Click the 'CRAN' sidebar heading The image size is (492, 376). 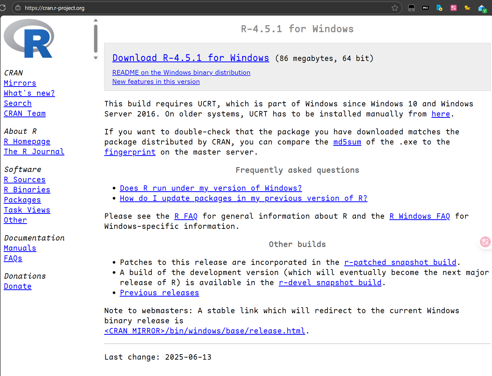(13, 73)
